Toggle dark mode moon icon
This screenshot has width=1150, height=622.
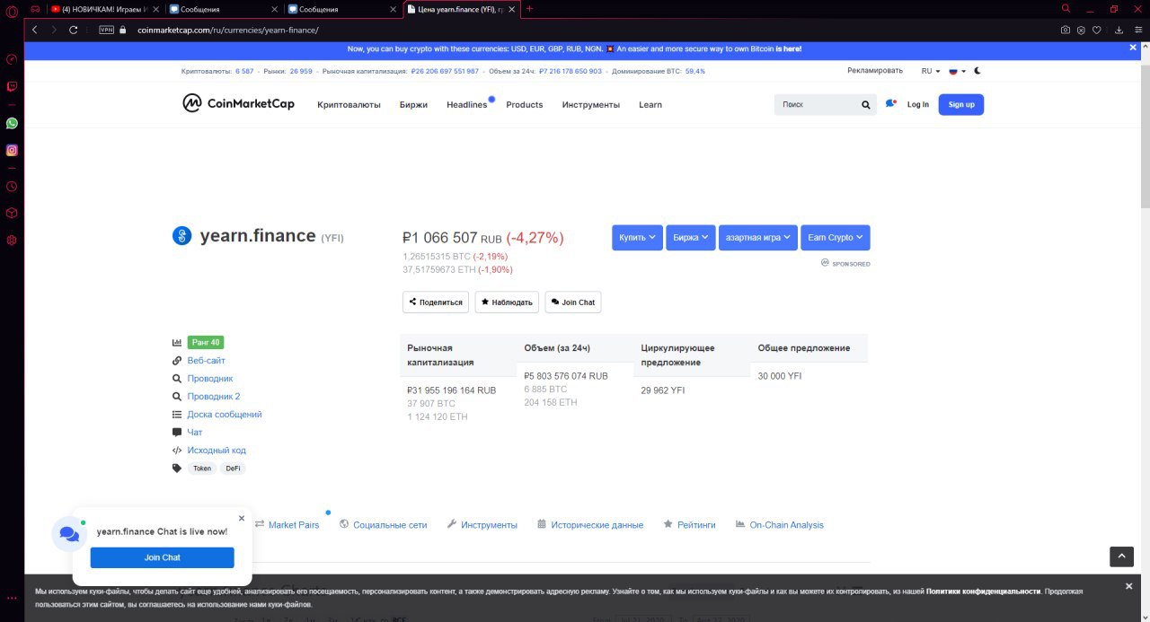(x=977, y=71)
